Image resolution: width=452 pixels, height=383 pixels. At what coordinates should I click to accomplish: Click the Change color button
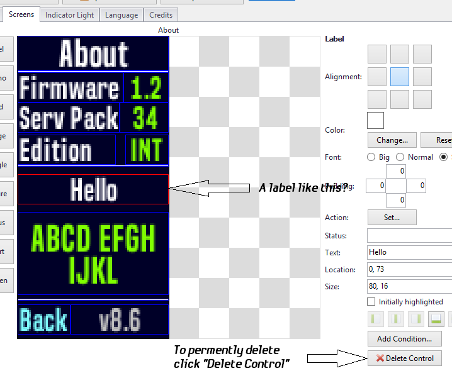click(392, 140)
